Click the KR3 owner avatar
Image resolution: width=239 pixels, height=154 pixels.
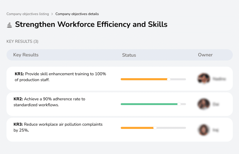click(x=204, y=130)
